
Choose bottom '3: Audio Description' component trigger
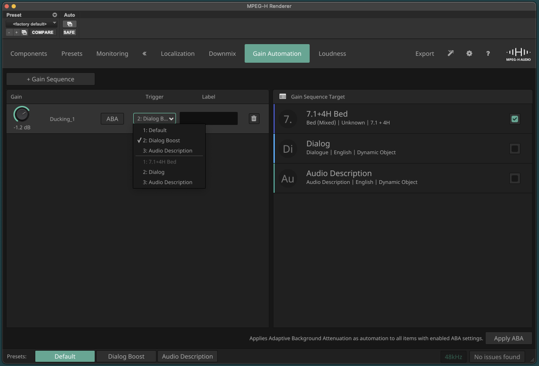tap(169, 183)
